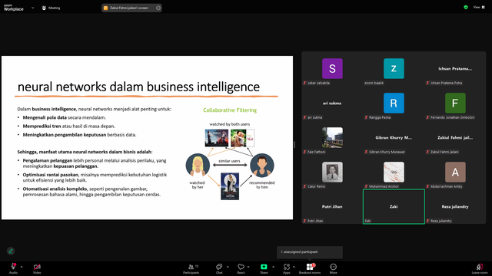
Task: Select the ari sukma participant tile
Action: pos(332,103)
